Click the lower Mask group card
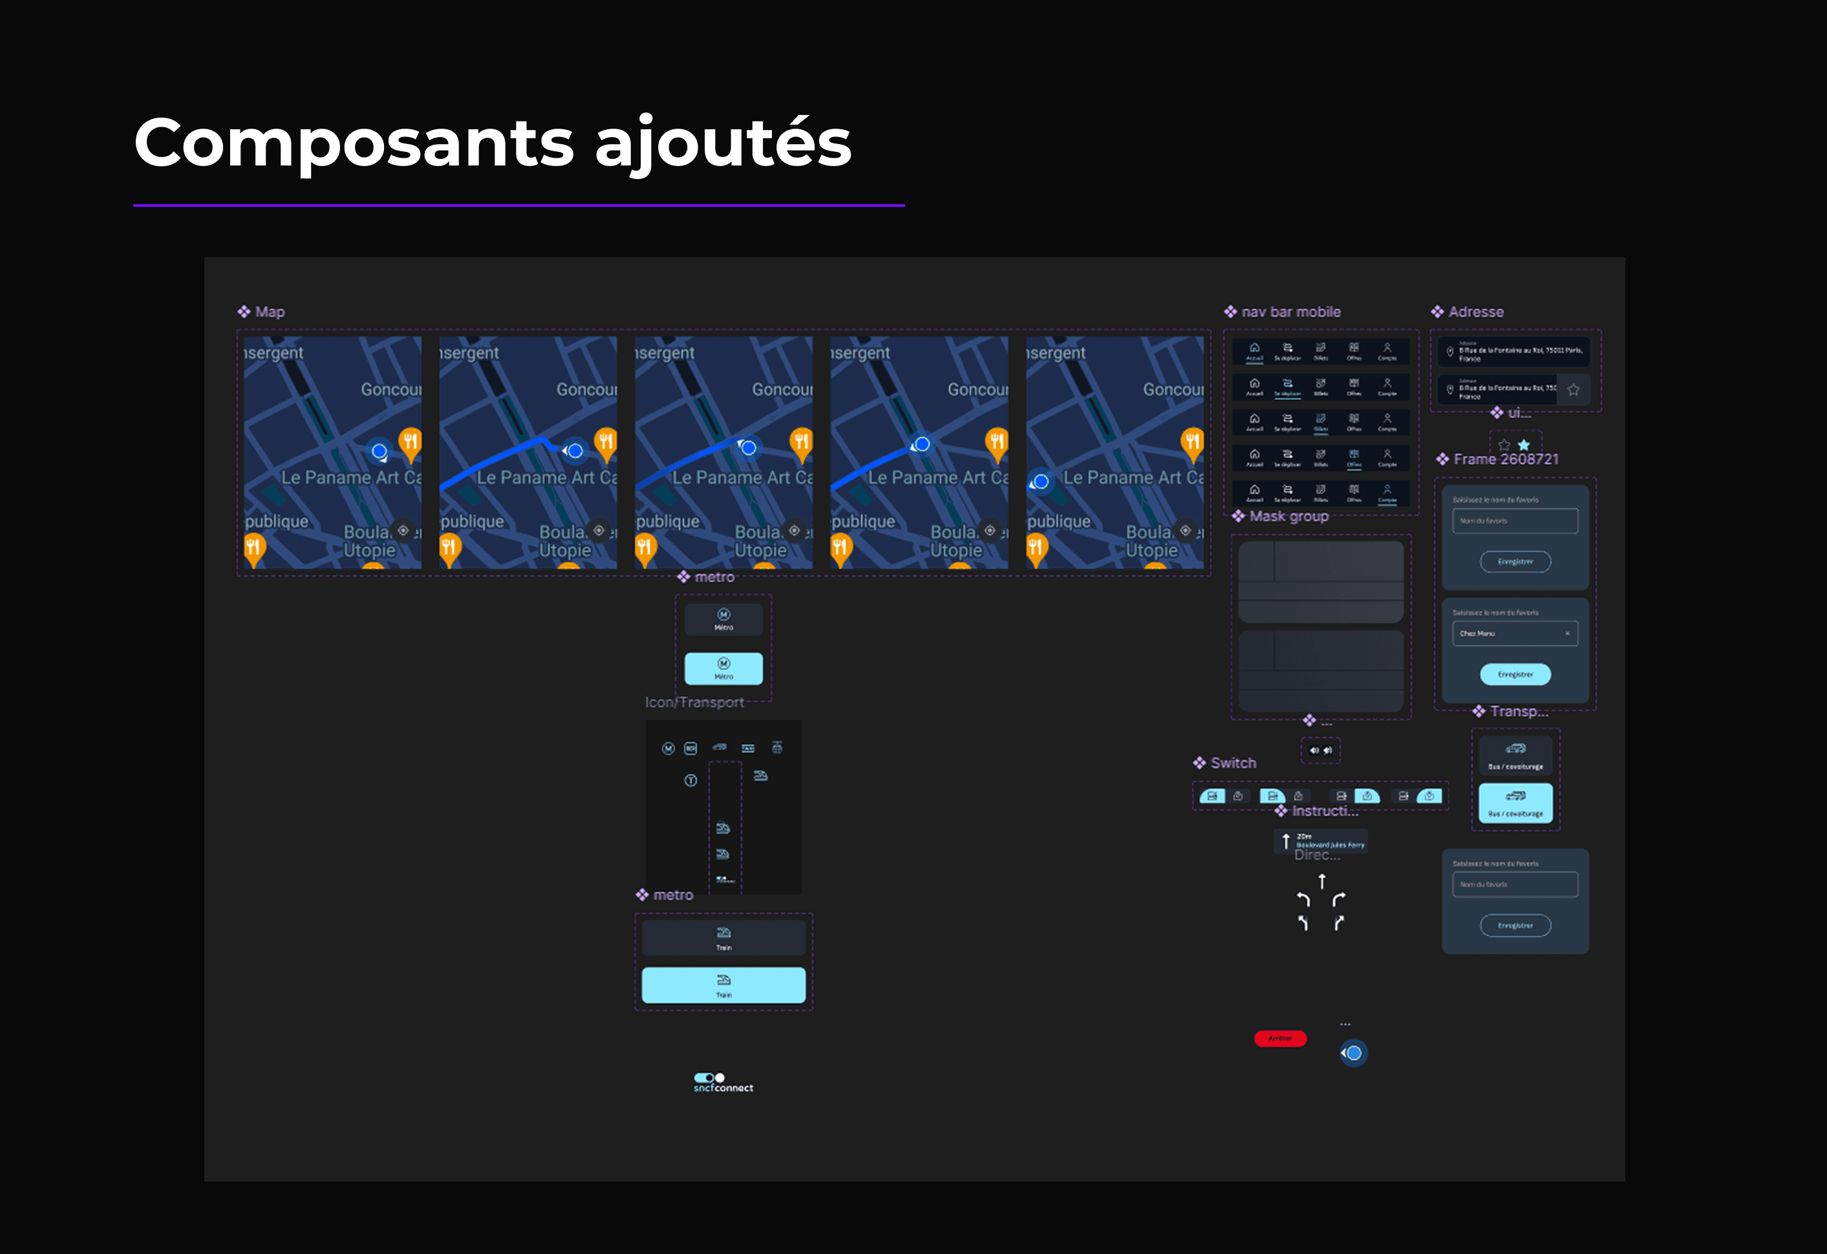 click(x=1321, y=671)
